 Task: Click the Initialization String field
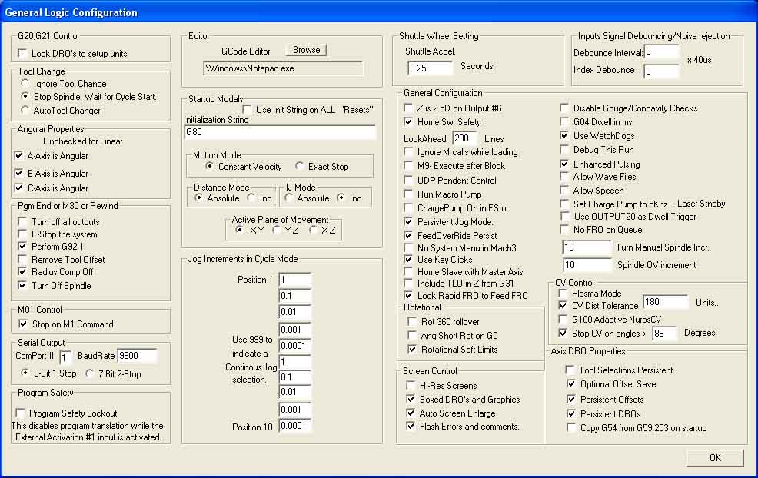pyautogui.click(x=280, y=132)
